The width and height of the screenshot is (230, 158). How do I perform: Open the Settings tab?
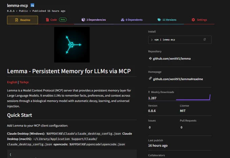[x=199, y=20]
